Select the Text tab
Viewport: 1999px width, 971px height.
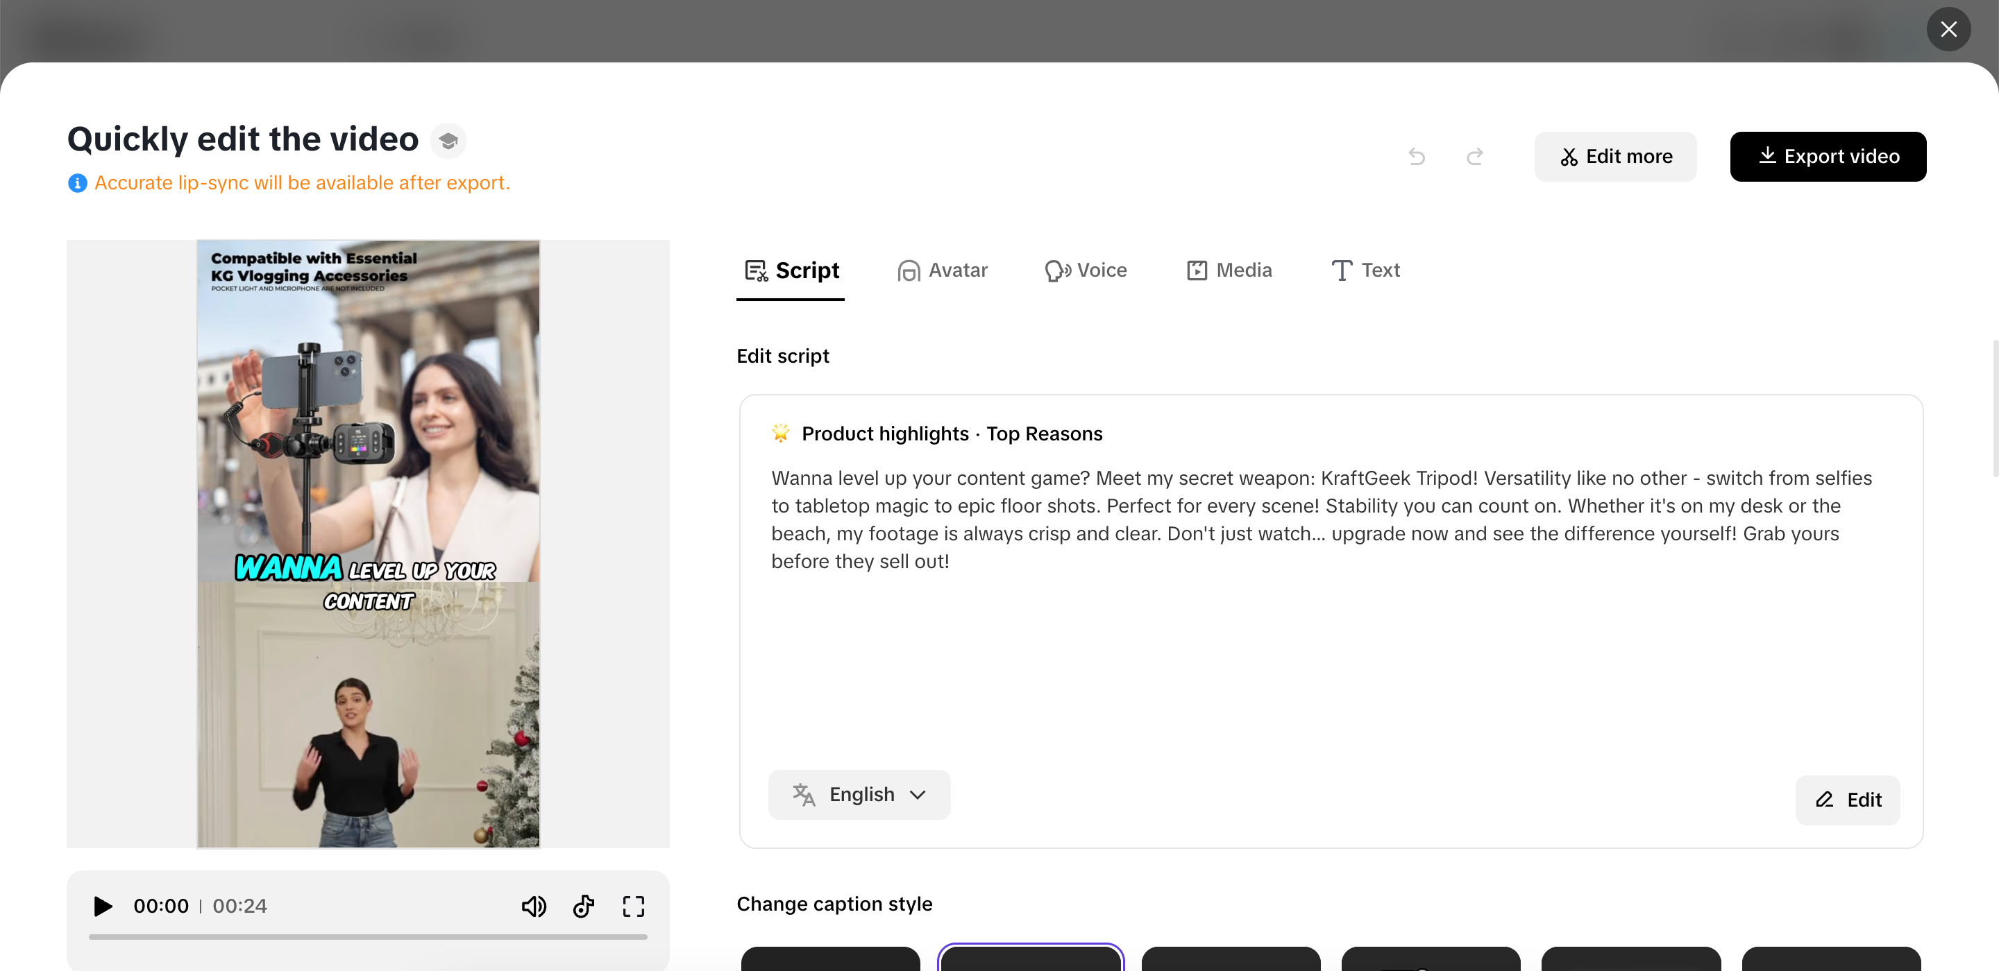point(1366,270)
